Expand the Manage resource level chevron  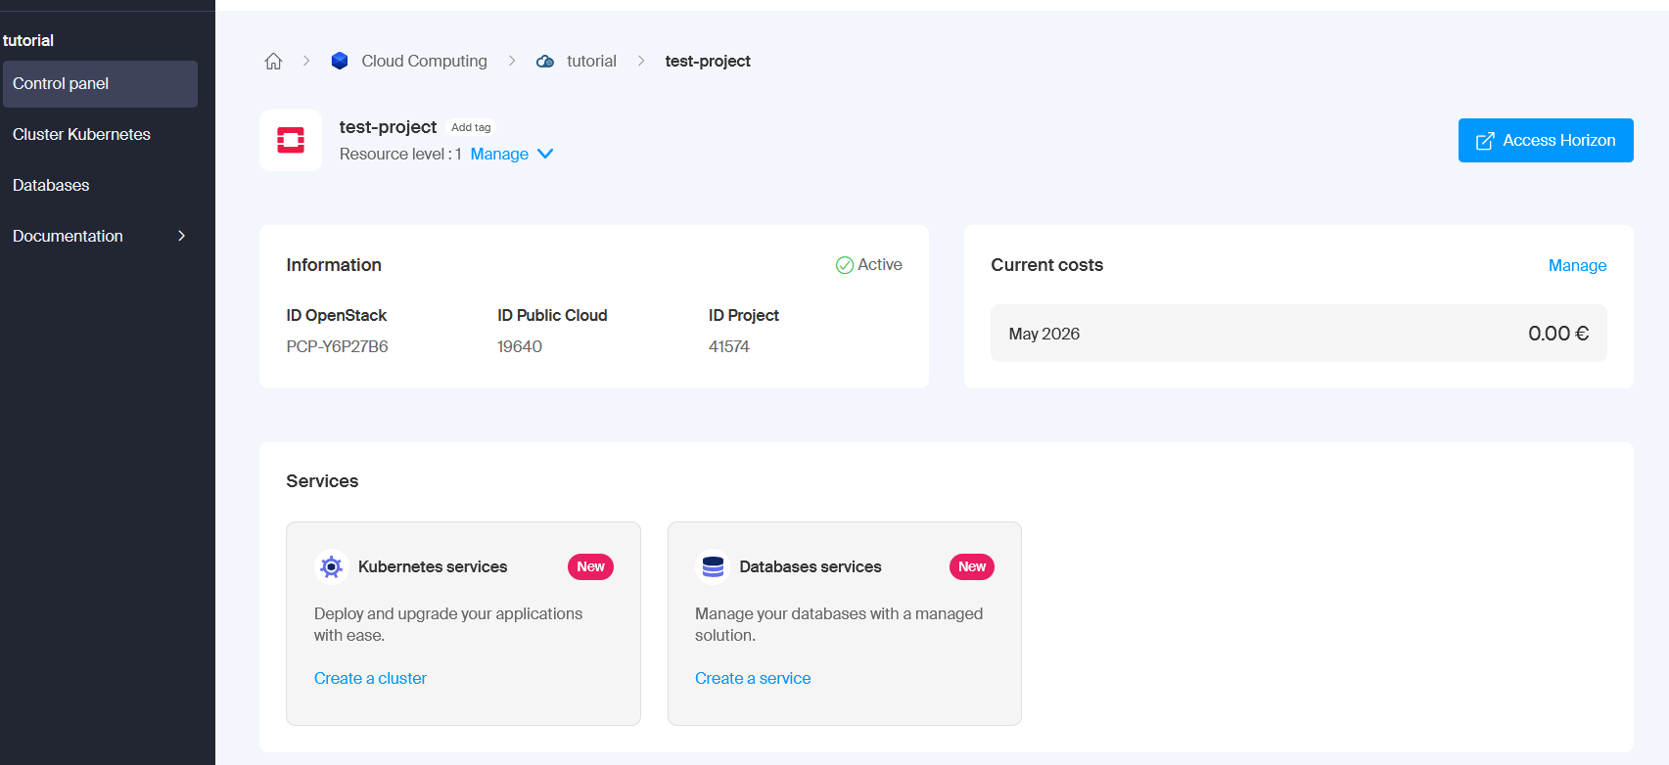[546, 154]
